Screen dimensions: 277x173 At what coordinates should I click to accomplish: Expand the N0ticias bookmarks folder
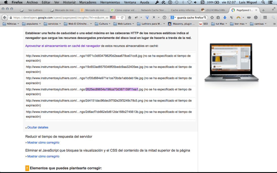click(11, 24)
